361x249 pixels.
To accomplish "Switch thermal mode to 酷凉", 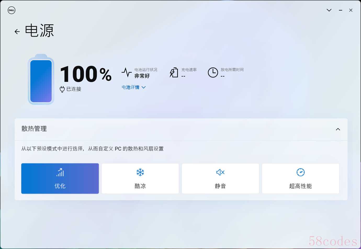I will tap(140, 178).
